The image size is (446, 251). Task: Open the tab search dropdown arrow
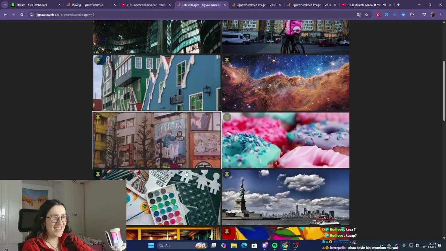pos(5,5)
